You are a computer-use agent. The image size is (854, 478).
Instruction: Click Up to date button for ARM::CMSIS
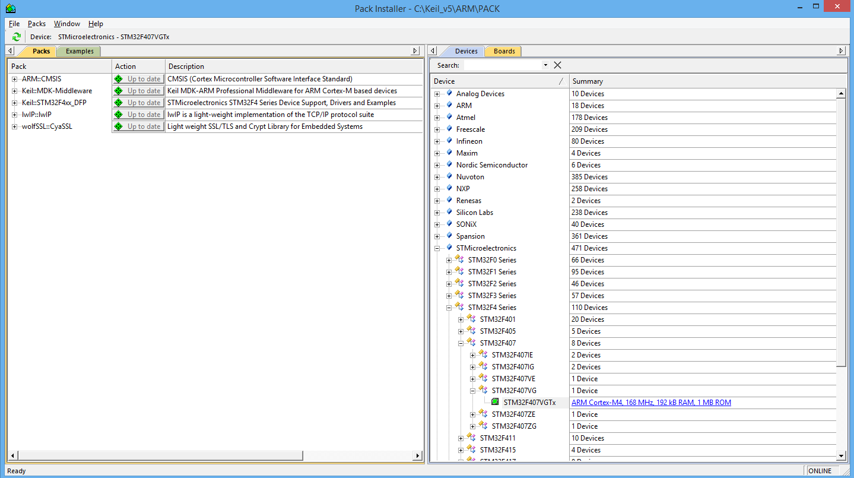[x=138, y=79]
